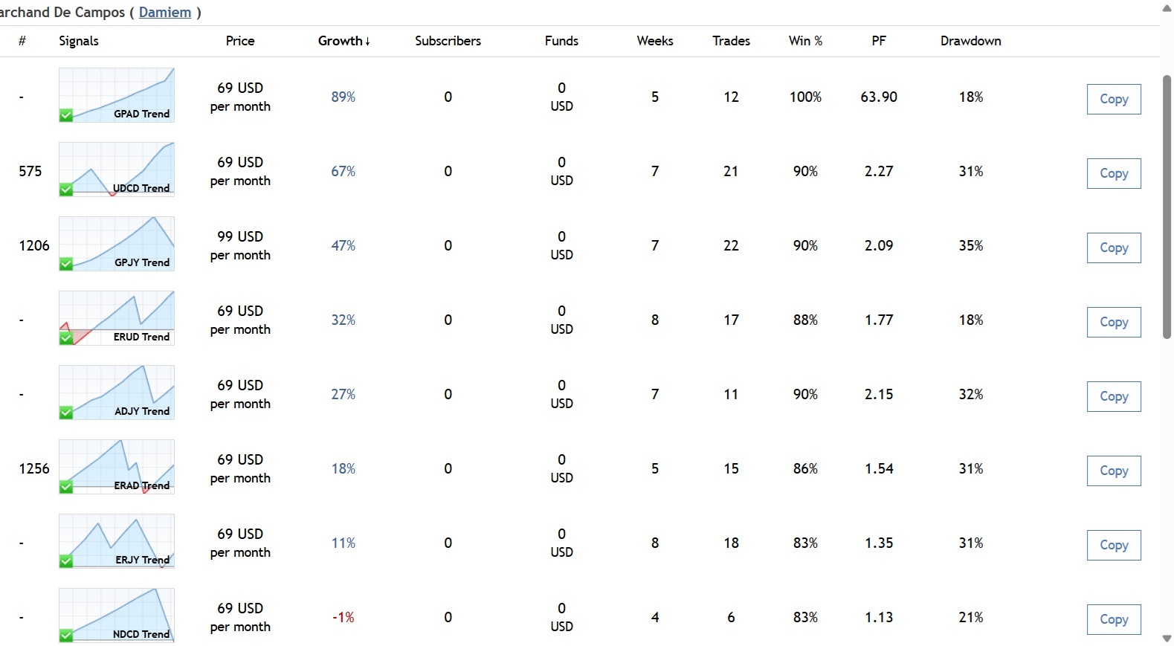Sort by the Subscribers column header
1174x646 pixels.
coord(448,41)
